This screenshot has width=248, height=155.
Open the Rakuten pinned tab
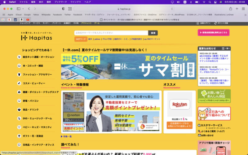click(x=9, y=20)
